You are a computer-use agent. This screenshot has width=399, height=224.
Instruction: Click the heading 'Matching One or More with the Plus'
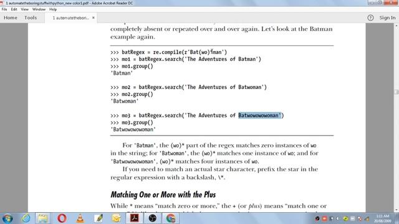tap(163, 195)
